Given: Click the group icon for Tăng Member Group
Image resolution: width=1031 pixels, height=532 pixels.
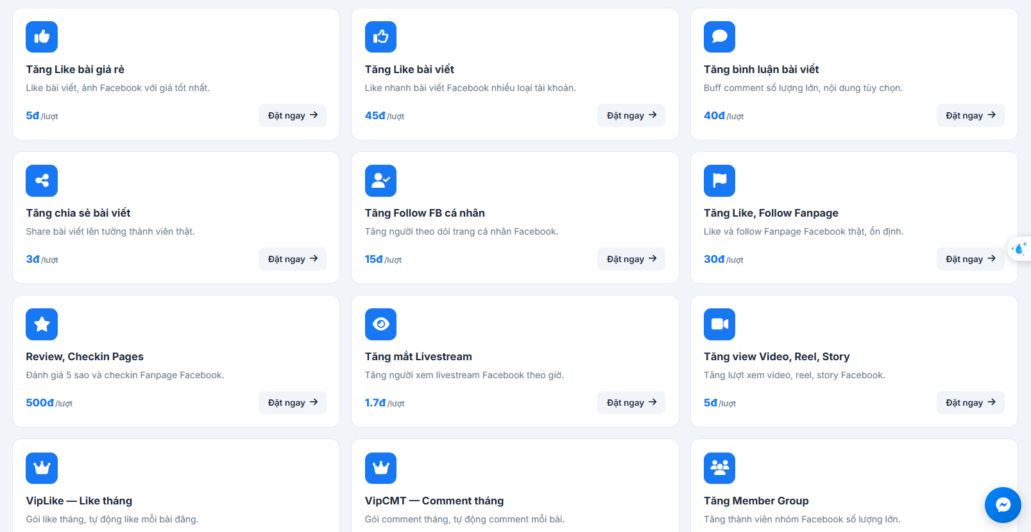Looking at the screenshot, I should pyautogui.click(x=719, y=468).
